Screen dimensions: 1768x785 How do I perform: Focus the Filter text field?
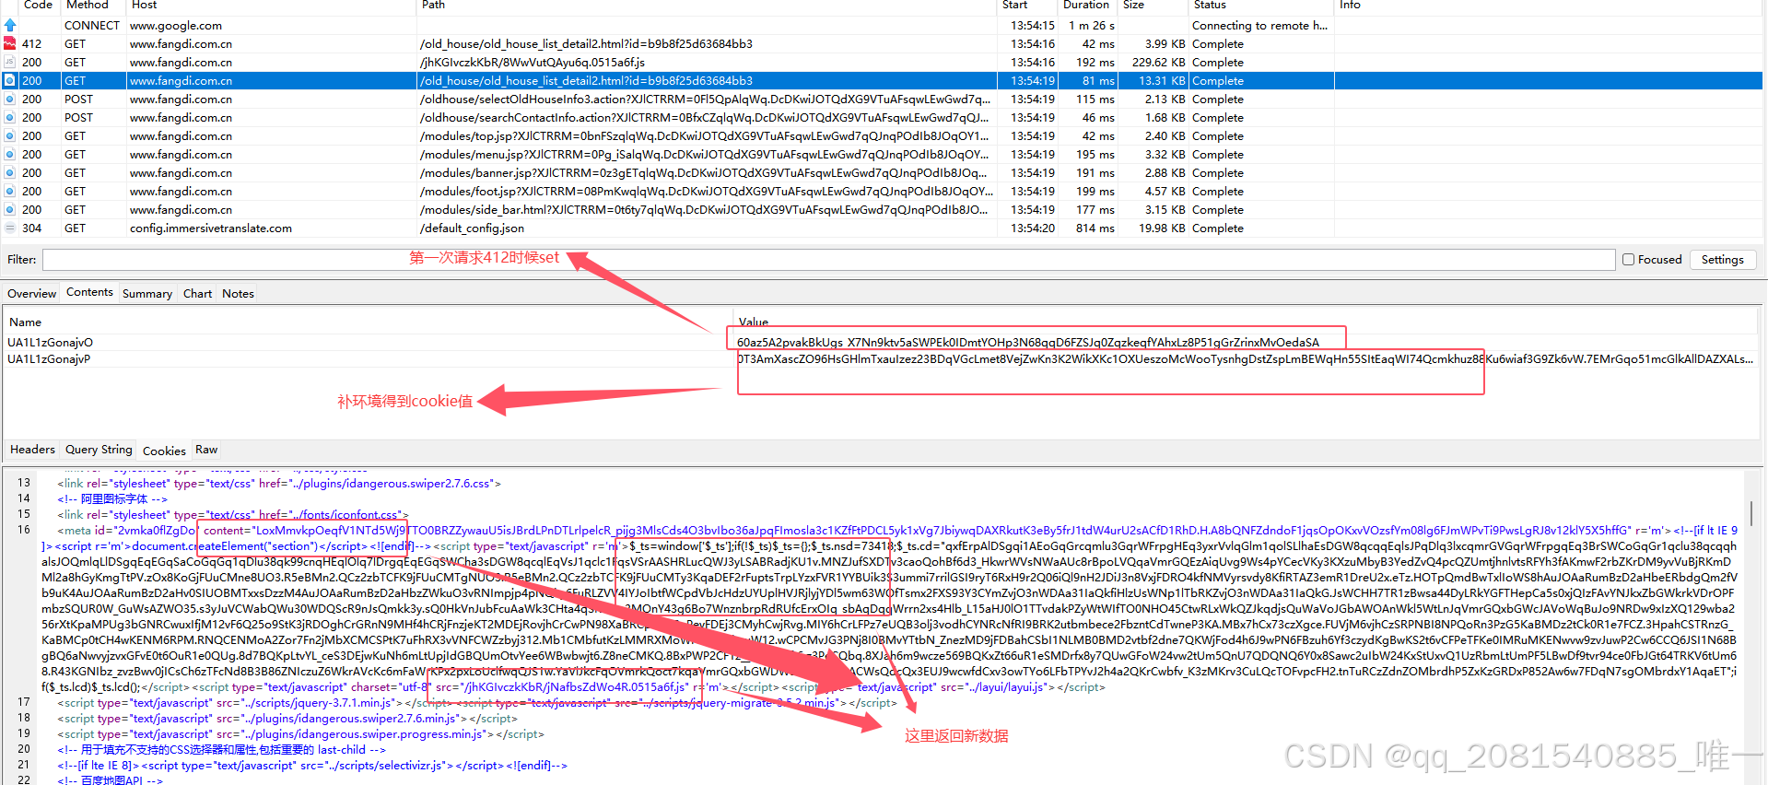click(x=828, y=260)
